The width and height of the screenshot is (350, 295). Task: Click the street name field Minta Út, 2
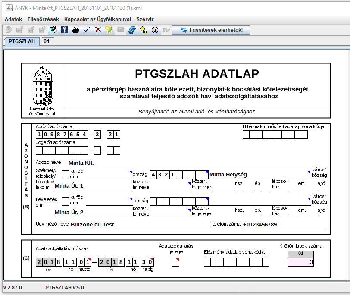click(x=93, y=213)
